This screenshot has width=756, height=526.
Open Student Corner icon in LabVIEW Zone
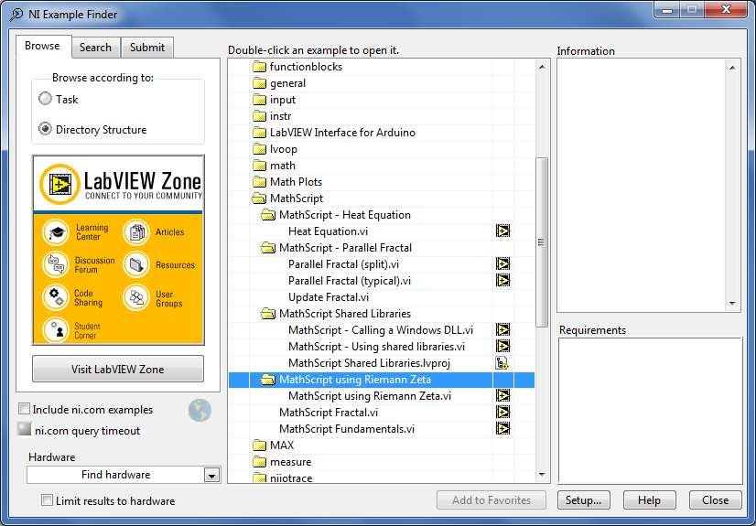point(56,330)
